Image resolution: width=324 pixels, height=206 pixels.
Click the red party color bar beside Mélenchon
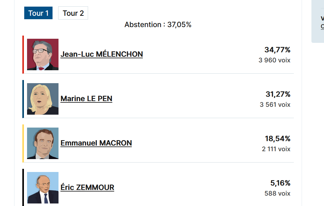tap(23, 54)
